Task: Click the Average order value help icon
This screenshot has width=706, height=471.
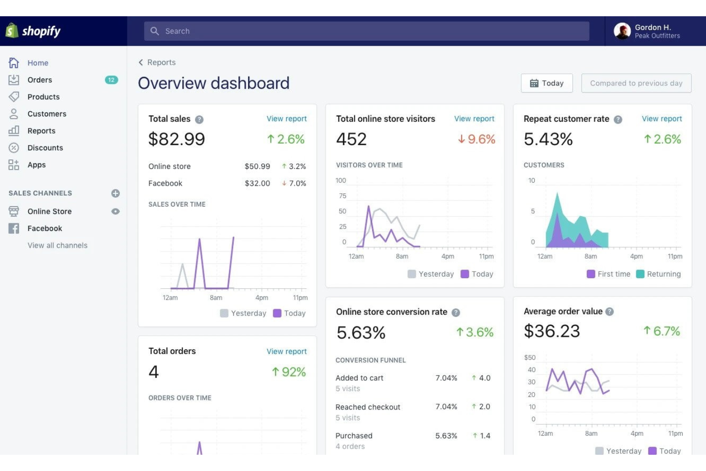Action: (610, 312)
